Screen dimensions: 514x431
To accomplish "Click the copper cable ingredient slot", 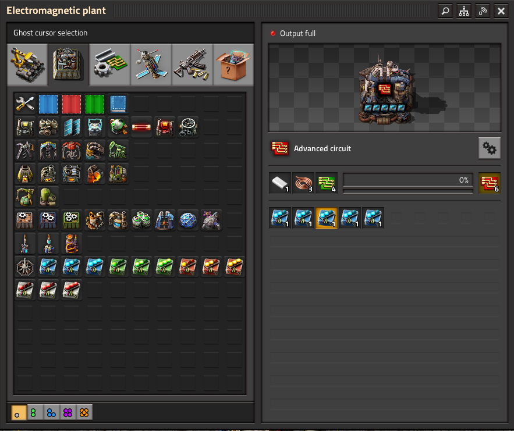I will pos(303,183).
